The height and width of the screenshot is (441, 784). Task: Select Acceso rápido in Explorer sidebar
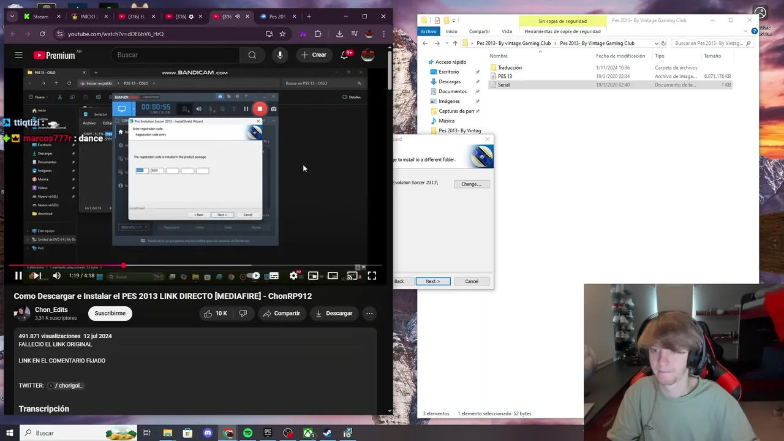point(450,62)
